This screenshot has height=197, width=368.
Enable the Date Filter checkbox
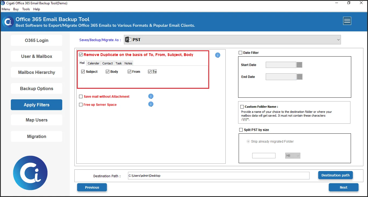click(x=240, y=53)
